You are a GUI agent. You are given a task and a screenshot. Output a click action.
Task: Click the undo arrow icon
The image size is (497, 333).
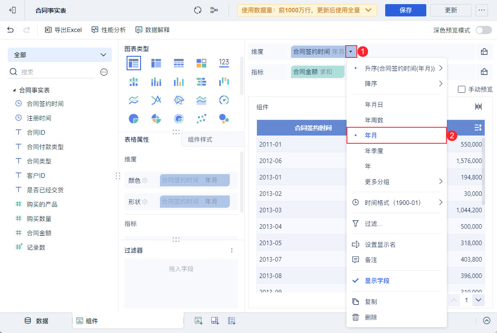point(11,30)
